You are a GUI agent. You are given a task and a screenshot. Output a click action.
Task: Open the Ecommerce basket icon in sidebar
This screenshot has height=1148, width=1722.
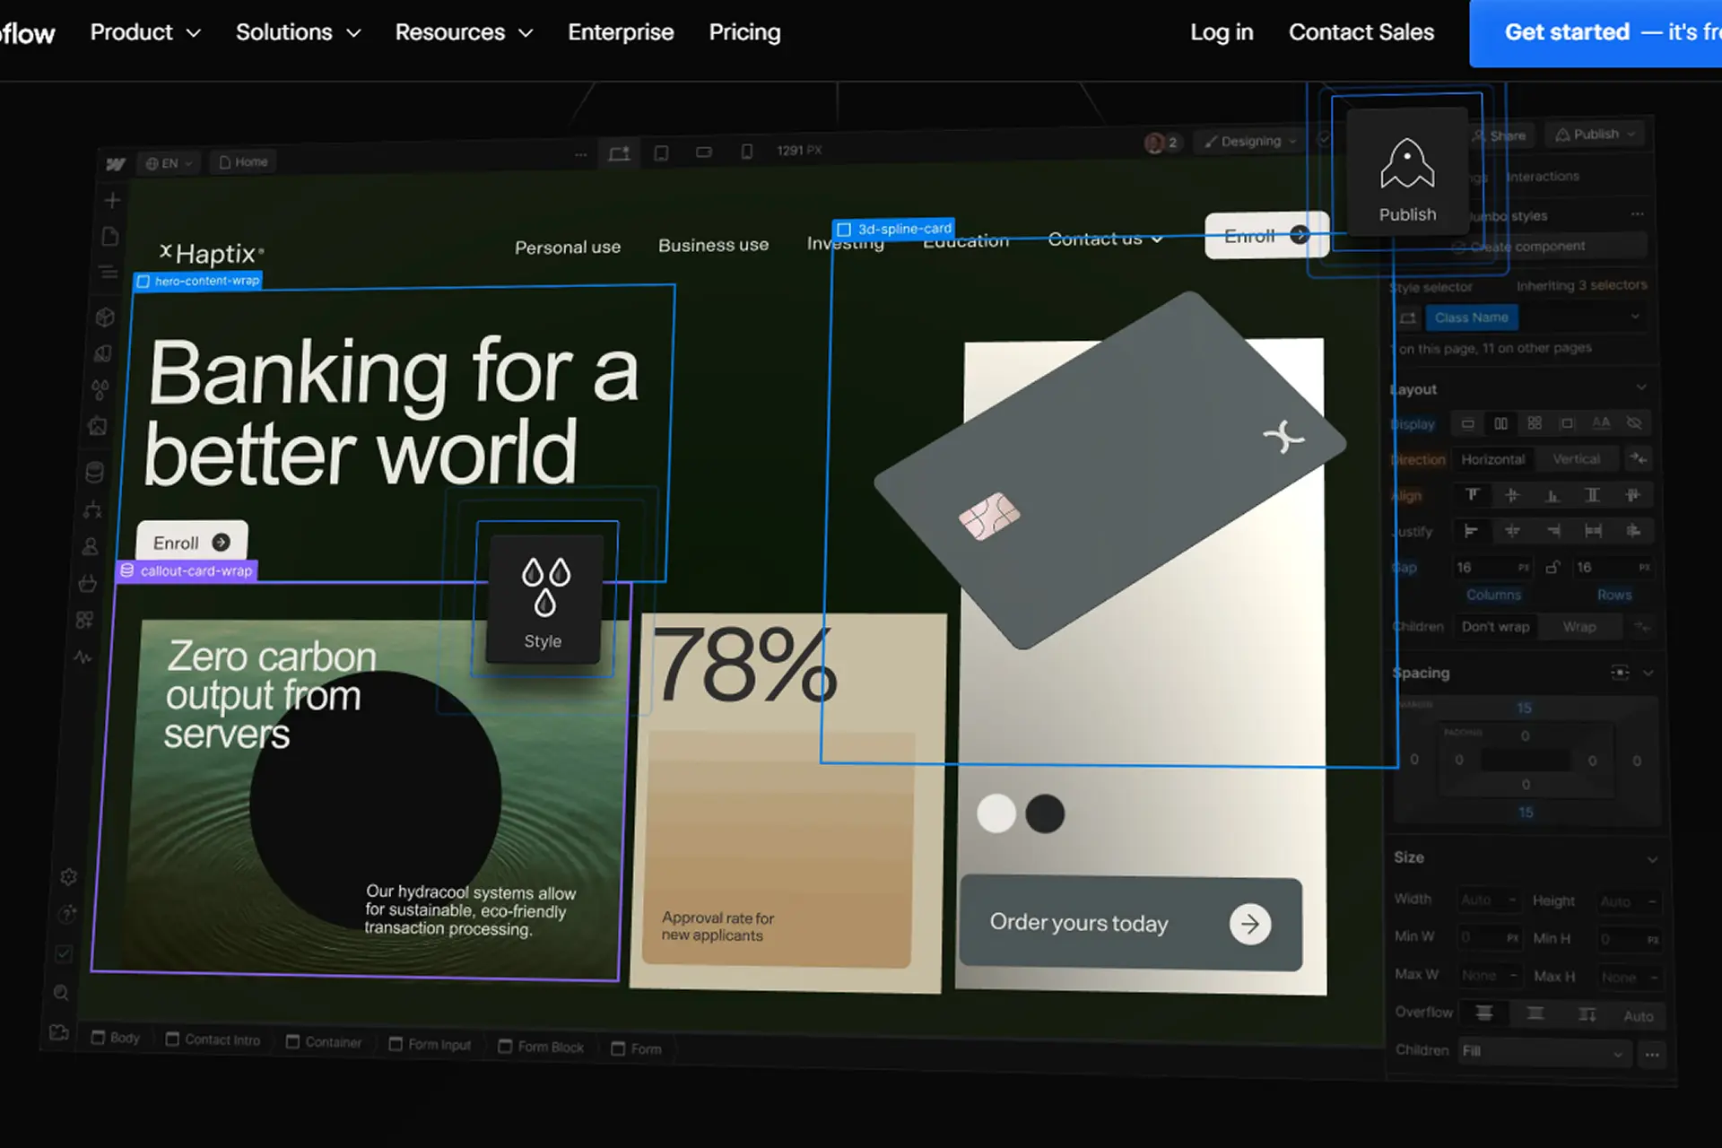tap(88, 584)
